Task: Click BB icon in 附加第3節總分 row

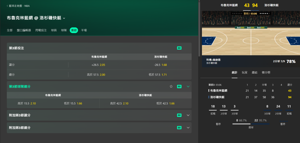Action: 179,127
